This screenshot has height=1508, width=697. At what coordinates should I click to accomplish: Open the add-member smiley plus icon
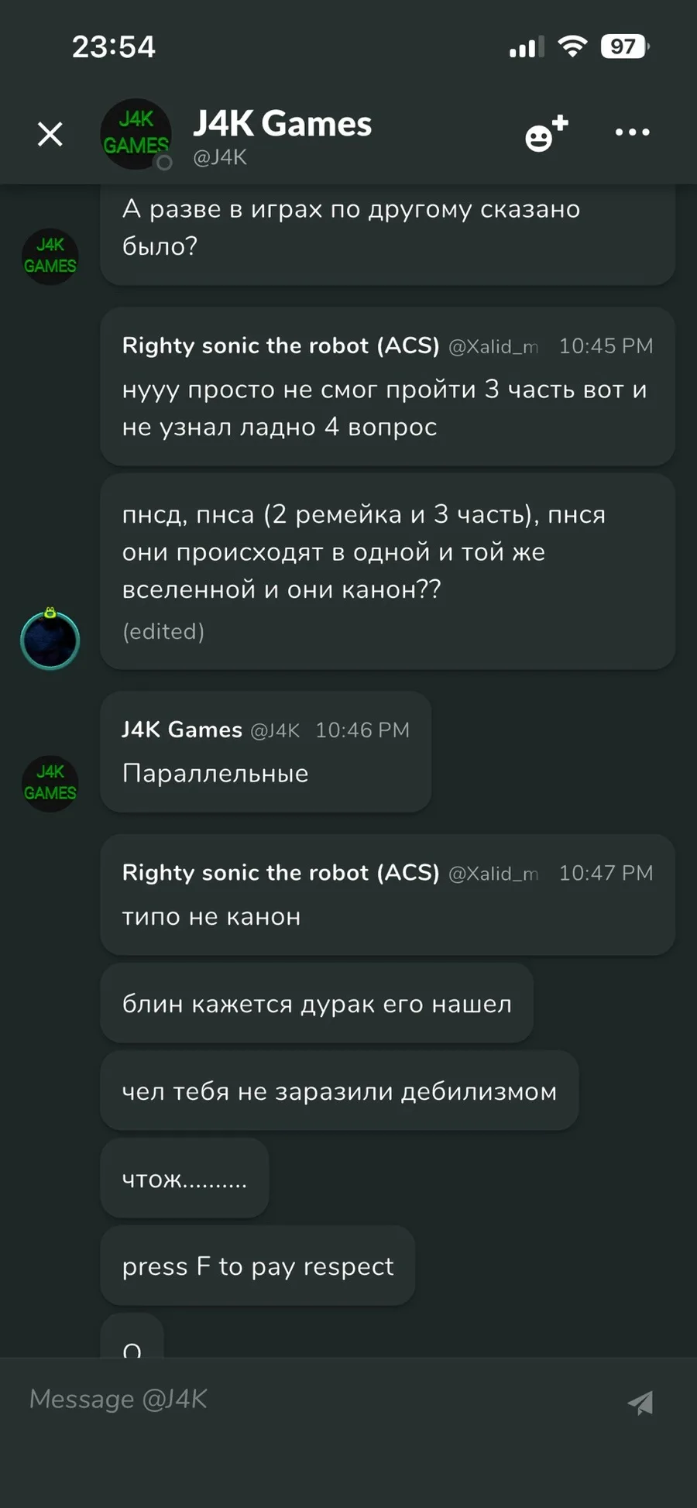547,134
